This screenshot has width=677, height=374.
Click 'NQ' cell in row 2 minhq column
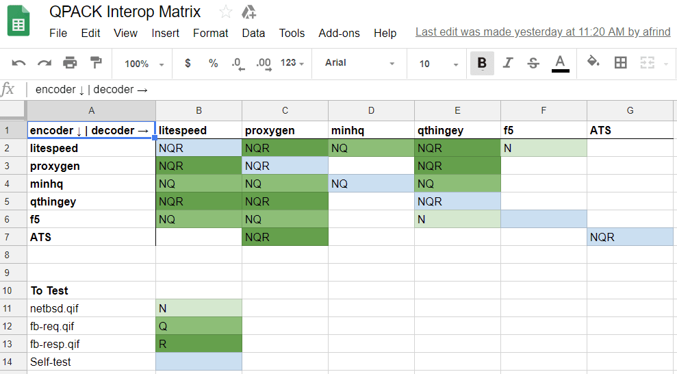coord(371,148)
